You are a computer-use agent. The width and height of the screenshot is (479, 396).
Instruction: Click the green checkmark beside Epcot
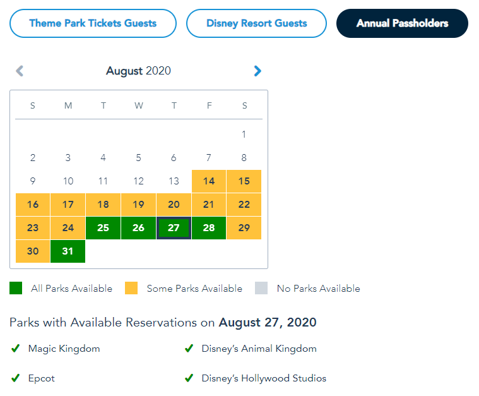15,378
